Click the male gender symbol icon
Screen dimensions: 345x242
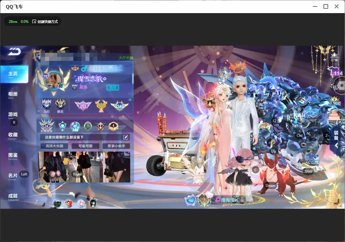[x=84, y=69]
